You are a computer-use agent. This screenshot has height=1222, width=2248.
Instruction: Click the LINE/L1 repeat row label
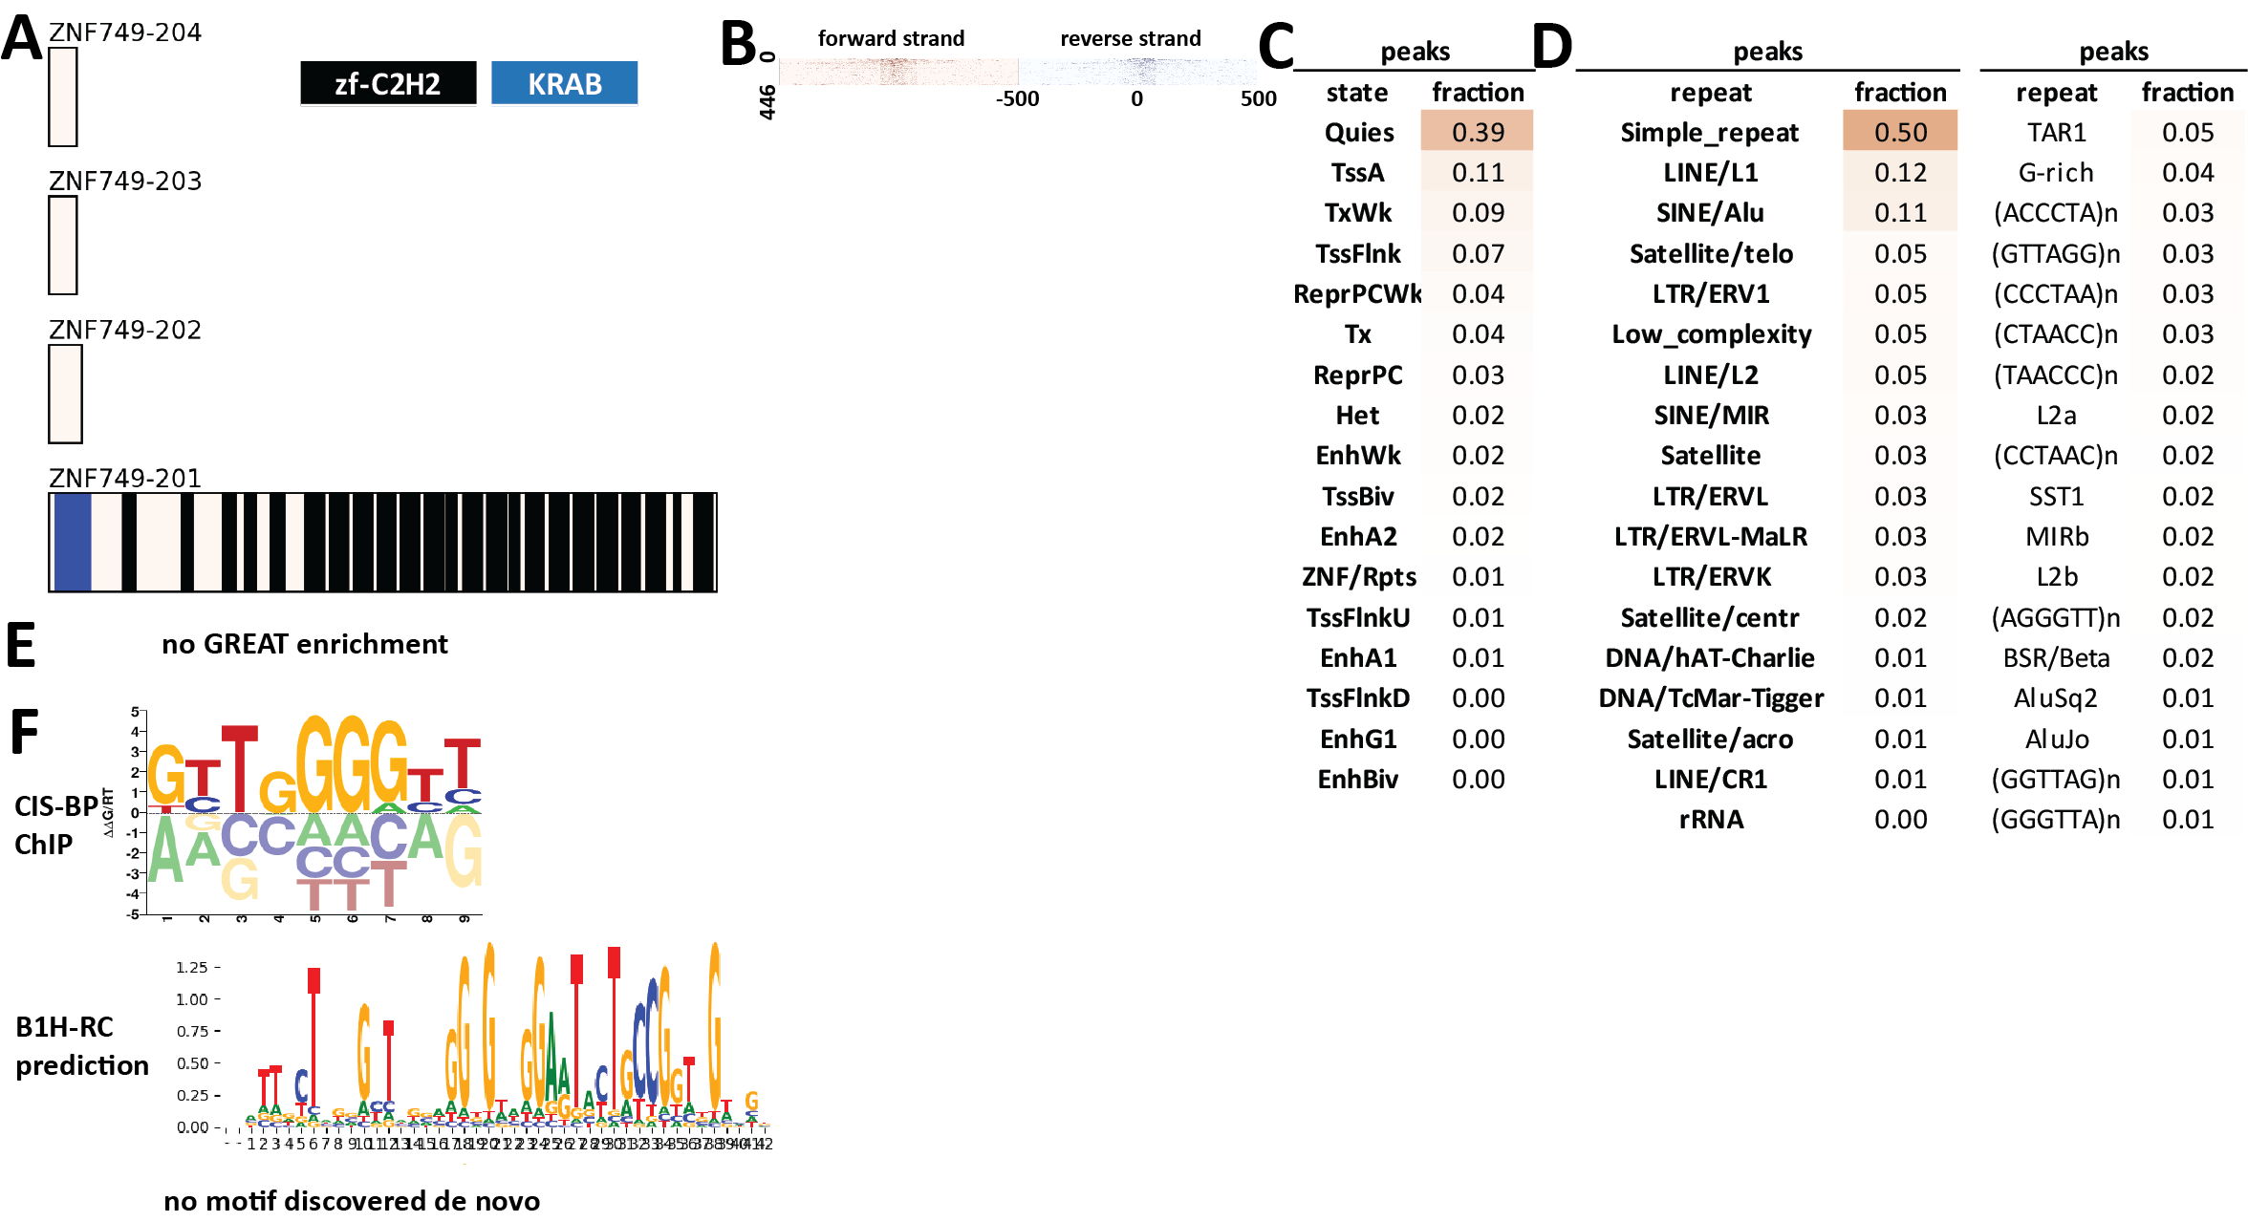click(1710, 173)
